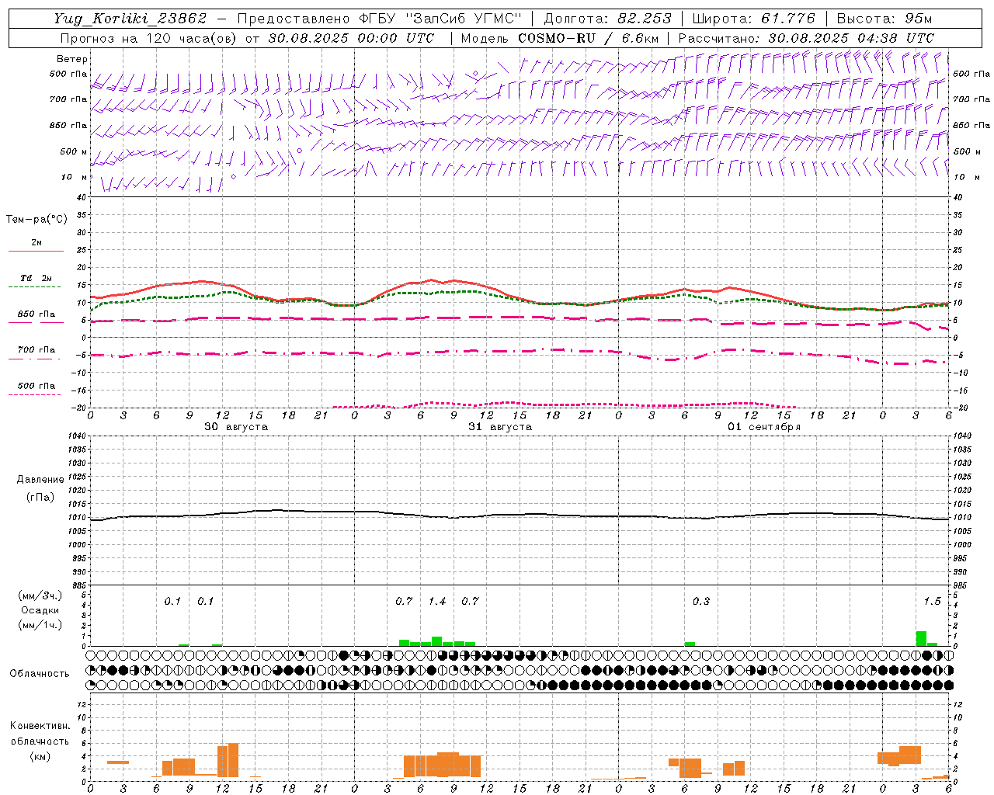Click the date label '30 августа'
Screen dimensions: 994x795
[x=236, y=427]
